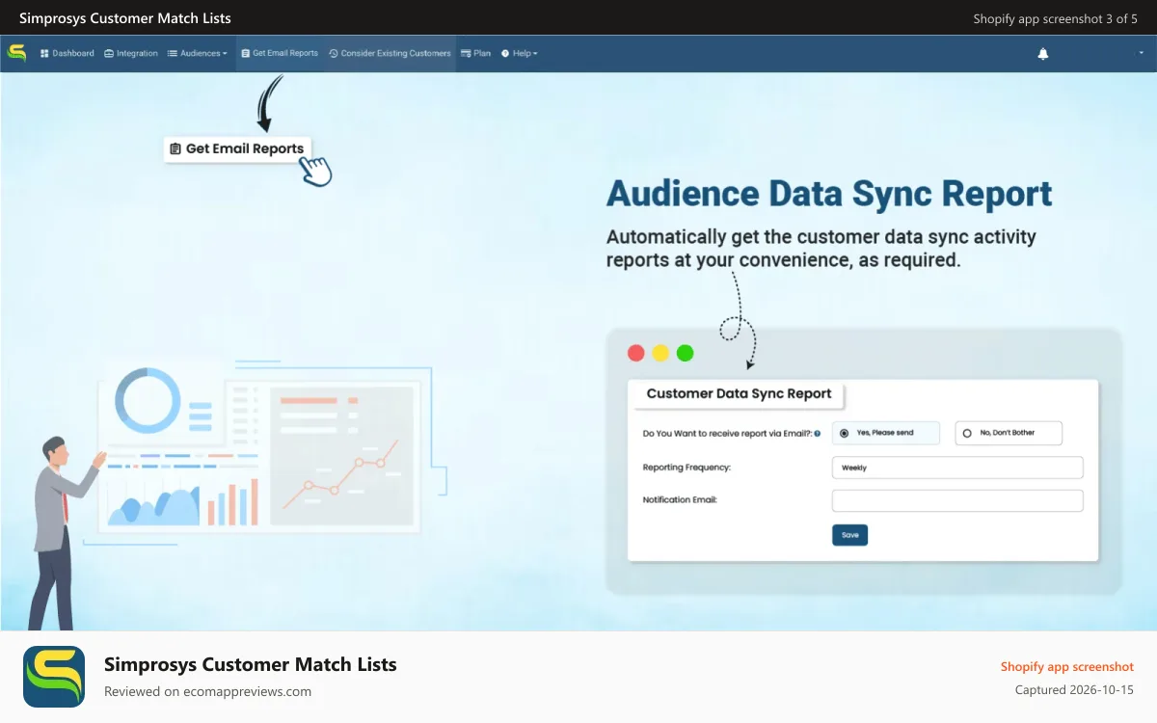1157x723 pixels.
Task: Click the help icon beside email question
Action: point(818,434)
